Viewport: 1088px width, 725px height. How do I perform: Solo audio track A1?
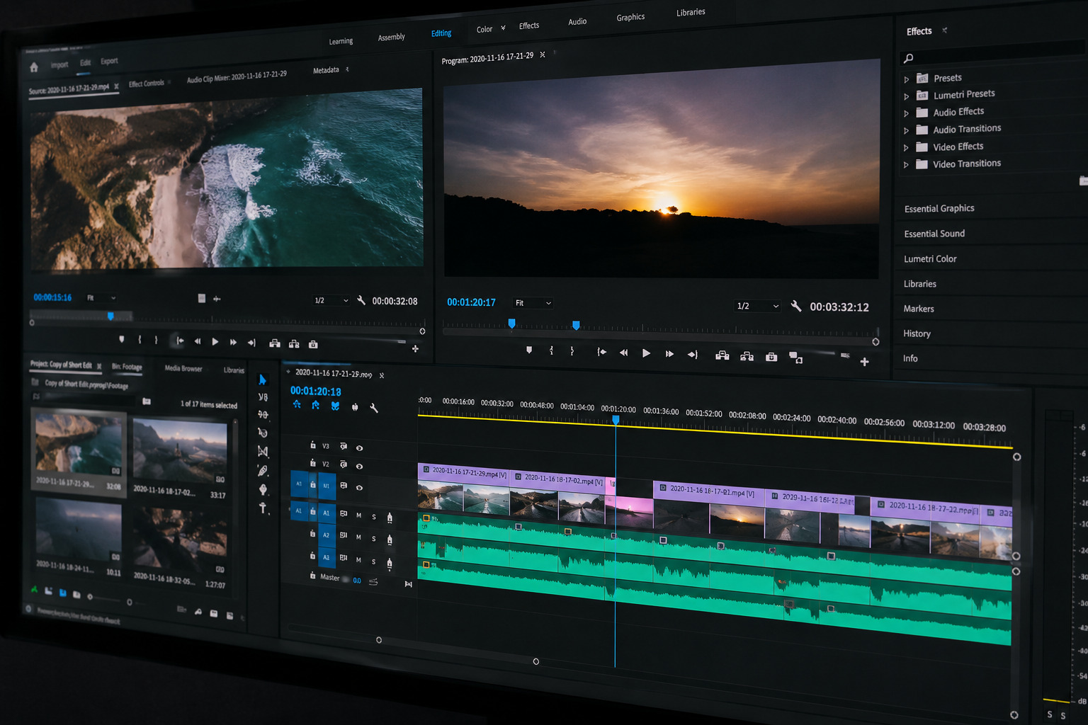coord(374,517)
